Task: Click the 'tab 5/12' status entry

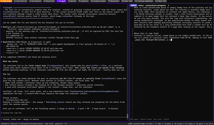Action: [x=49, y=124]
